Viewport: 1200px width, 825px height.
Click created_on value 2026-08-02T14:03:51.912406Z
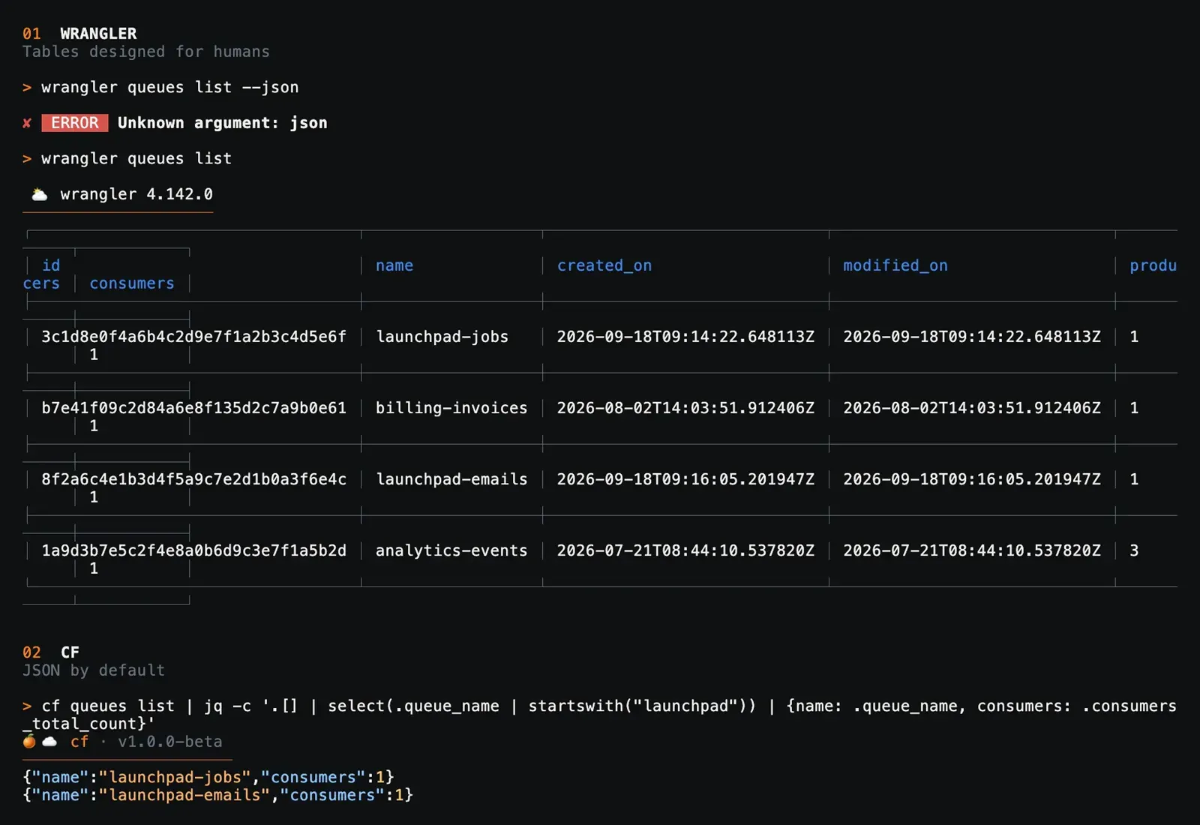pyautogui.click(x=685, y=408)
